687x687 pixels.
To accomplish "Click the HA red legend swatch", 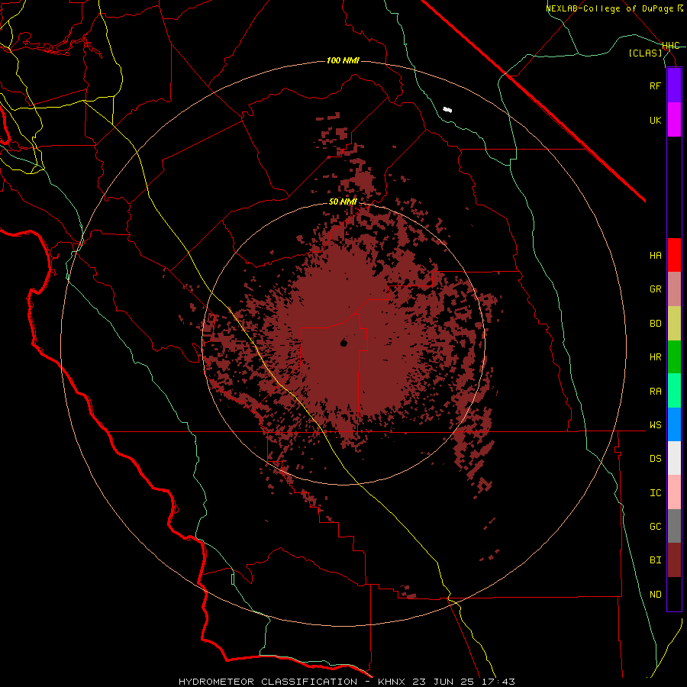I will pos(674,255).
